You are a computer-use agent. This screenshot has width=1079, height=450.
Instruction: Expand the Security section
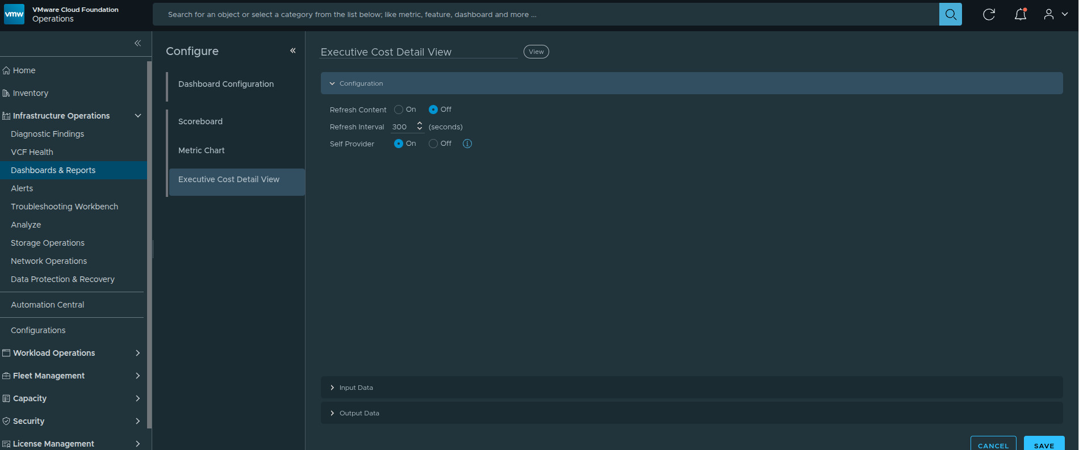137,421
